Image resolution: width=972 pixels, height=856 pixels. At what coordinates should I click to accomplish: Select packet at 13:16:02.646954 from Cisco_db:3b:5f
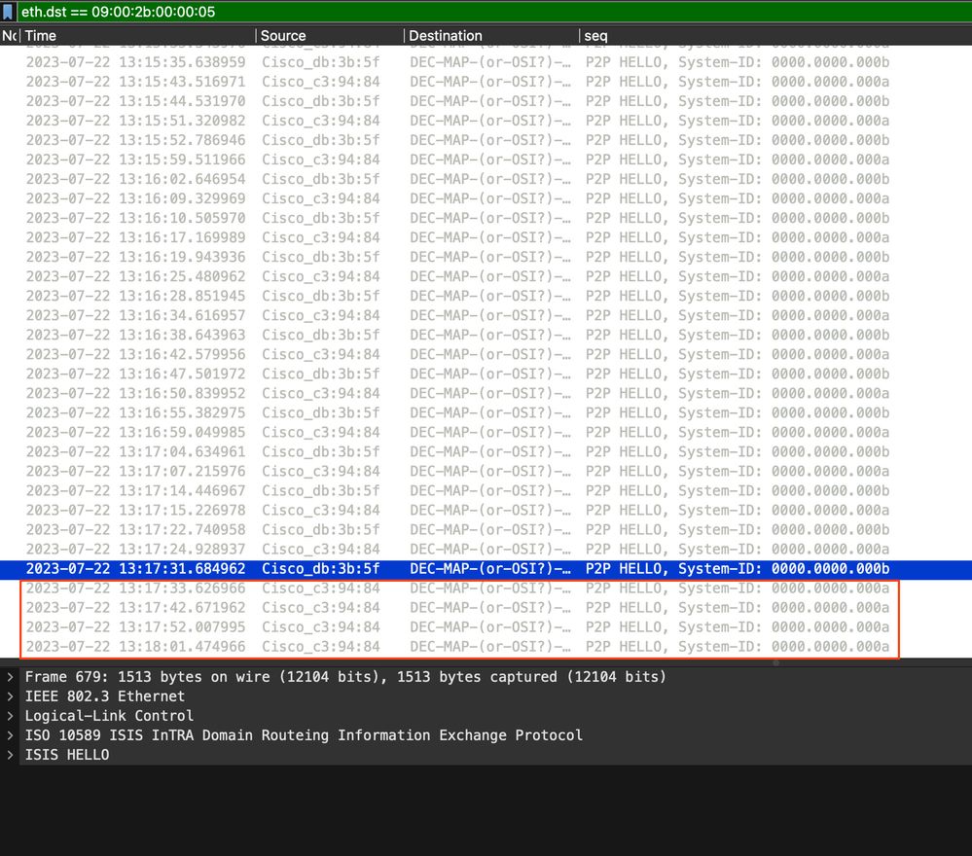coord(486,179)
